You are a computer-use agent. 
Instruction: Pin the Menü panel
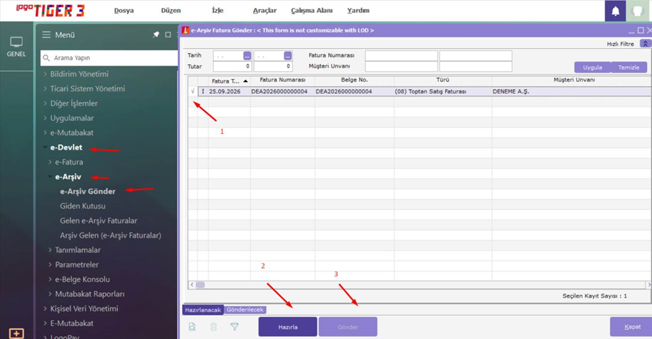(156, 34)
